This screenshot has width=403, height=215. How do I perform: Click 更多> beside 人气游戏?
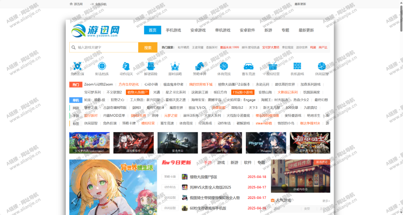click(x=326, y=201)
